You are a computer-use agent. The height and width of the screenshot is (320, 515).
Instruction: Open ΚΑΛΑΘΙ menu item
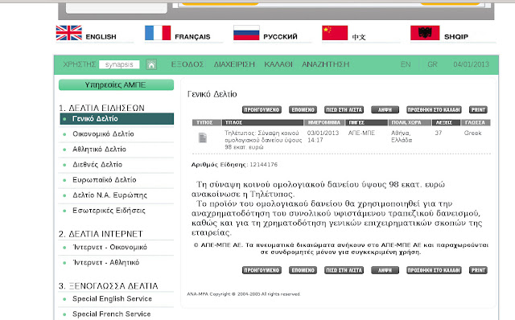[278, 64]
